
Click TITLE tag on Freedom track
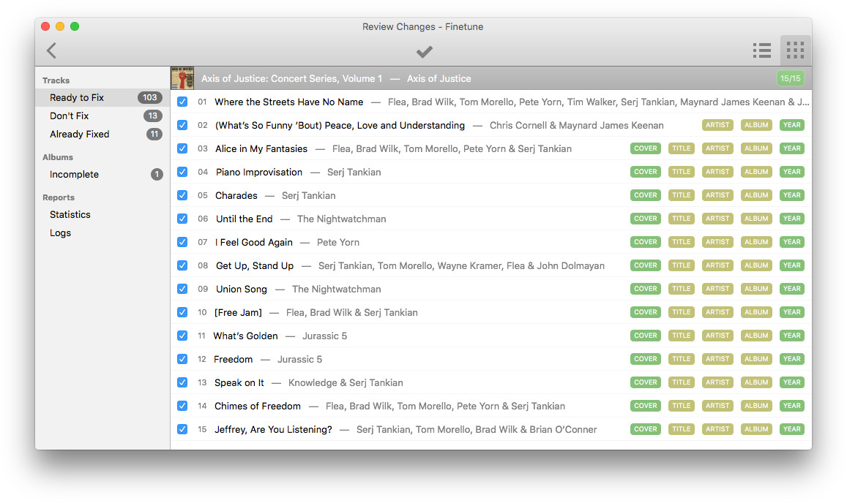coord(681,359)
